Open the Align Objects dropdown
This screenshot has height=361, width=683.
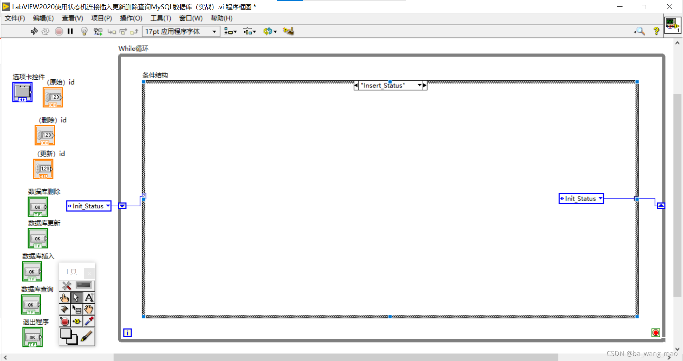pyautogui.click(x=231, y=31)
